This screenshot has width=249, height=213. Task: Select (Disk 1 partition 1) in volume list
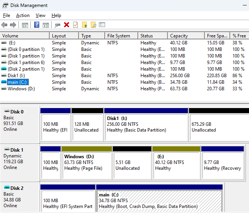[x=26, y=56]
